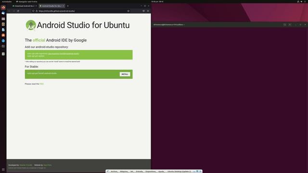Open the Máquina menu in VirtualBox bar
This screenshot has width=308, height=173.
click(124, 172)
